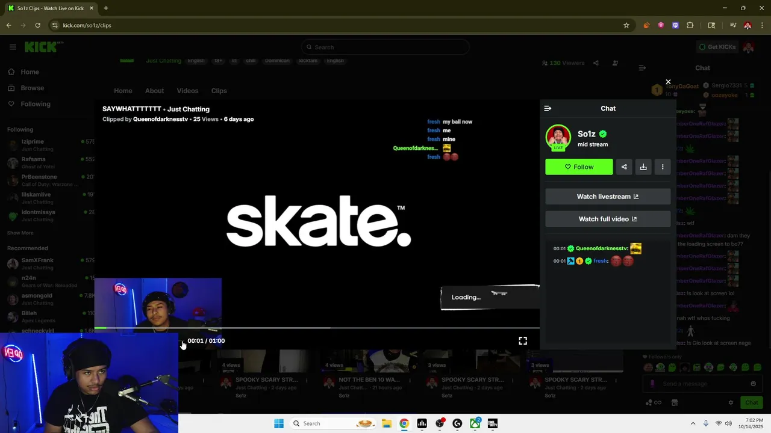This screenshot has width=771, height=433.
Task: Close the clip player with the X
Action: (668, 82)
